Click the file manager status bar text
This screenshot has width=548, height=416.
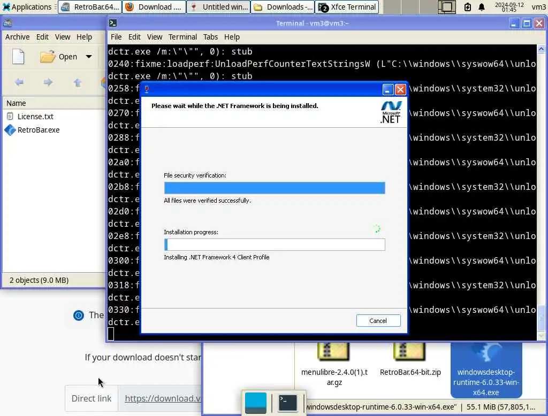click(421, 407)
